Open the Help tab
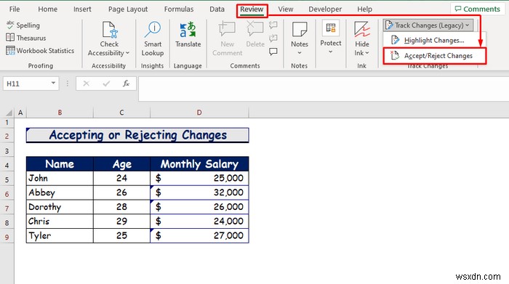 tap(364, 9)
